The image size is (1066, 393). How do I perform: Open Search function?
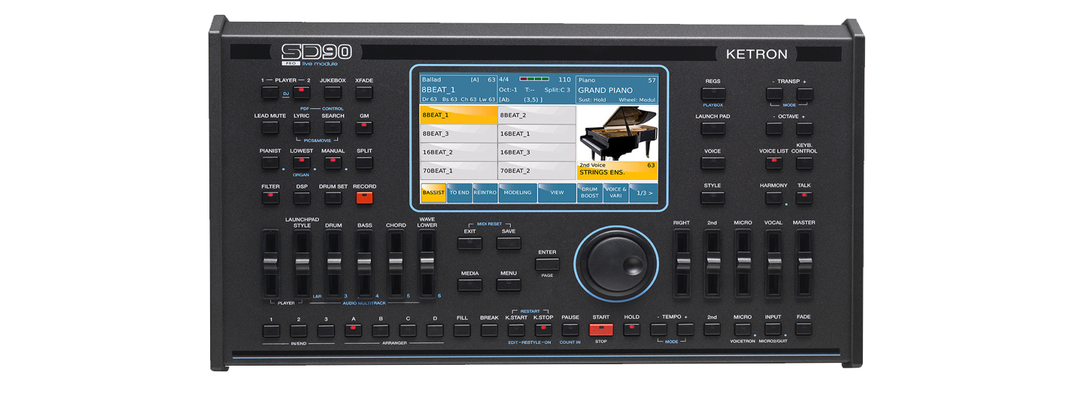[332, 128]
